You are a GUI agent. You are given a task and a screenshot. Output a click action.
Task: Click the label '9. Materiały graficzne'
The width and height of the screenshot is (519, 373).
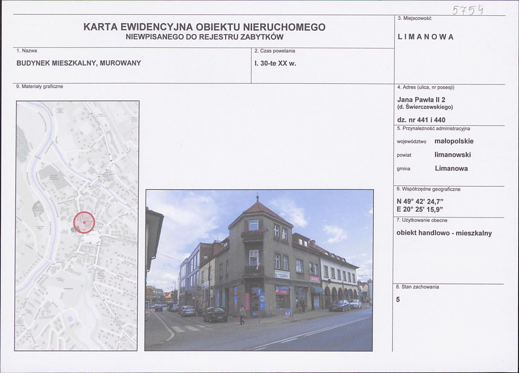[39, 86]
